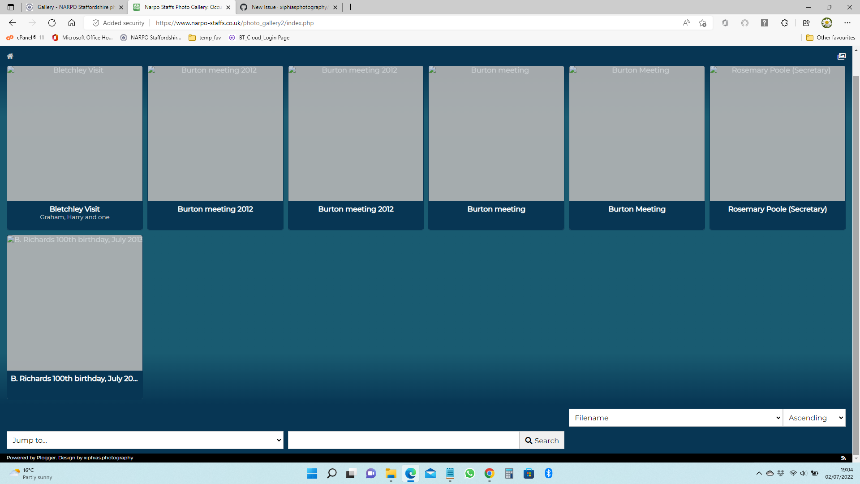Click the favourites star in the address bar
This screenshot has width=860, height=484.
(x=702, y=23)
